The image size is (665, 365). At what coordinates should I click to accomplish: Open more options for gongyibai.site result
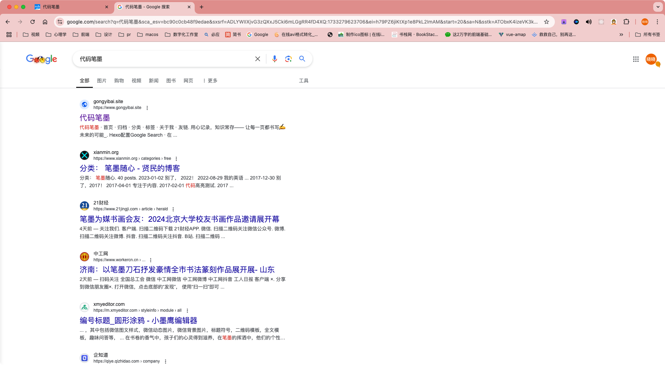pyautogui.click(x=147, y=108)
